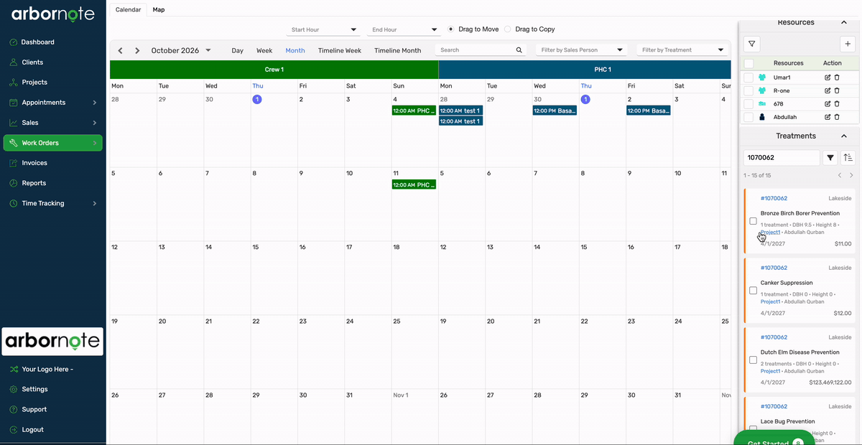Screen dimensions: 862x445
Task: Check the Canker Suppression treatment checkbox
Action: point(753,291)
